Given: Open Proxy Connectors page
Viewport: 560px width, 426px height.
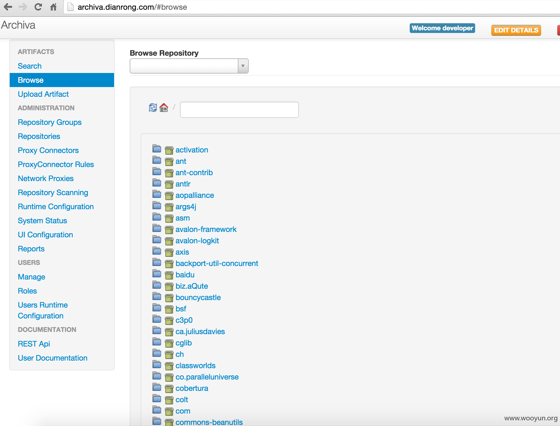Looking at the screenshot, I should pyautogui.click(x=48, y=150).
